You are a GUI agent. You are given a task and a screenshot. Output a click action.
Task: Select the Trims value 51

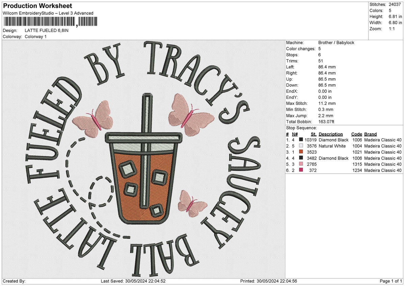(x=321, y=61)
